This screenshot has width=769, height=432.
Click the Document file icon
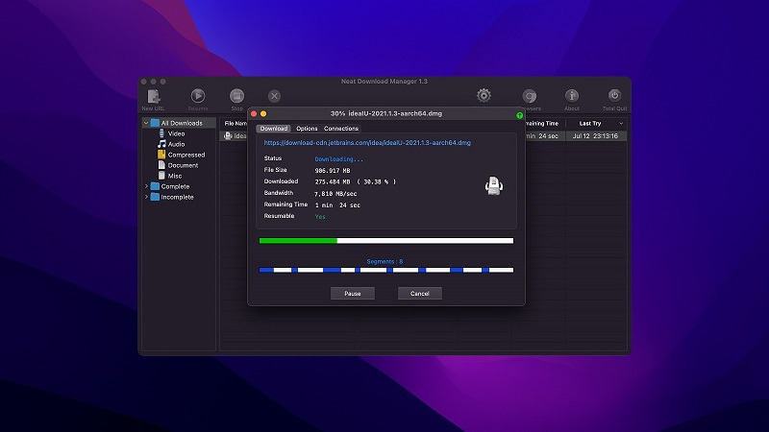[161, 165]
